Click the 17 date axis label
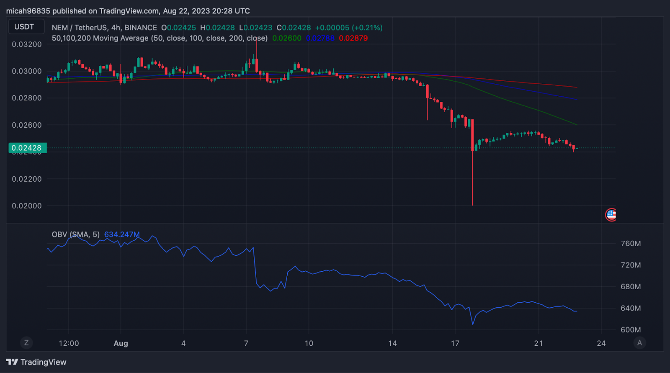 click(455, 343)
